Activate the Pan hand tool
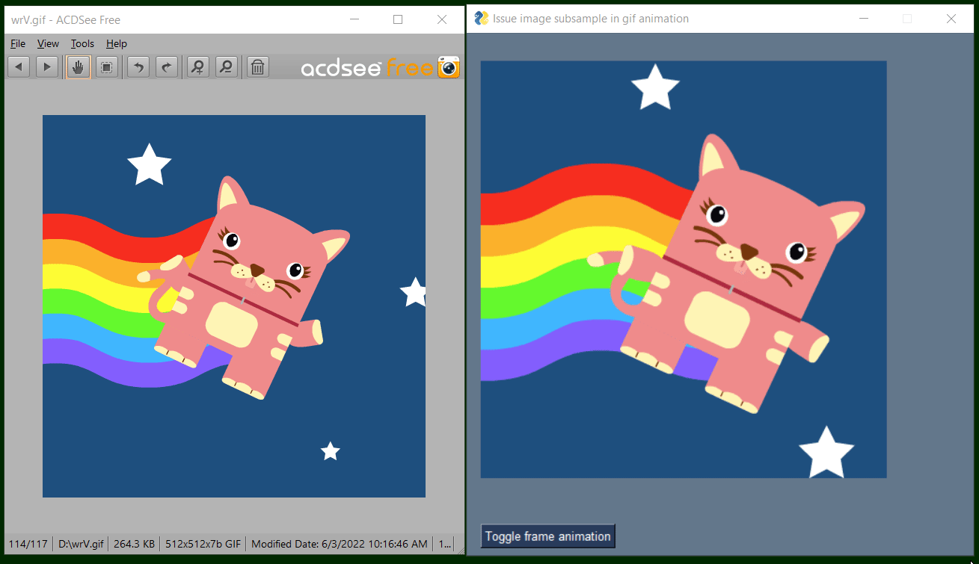 [x=77, y=66]
